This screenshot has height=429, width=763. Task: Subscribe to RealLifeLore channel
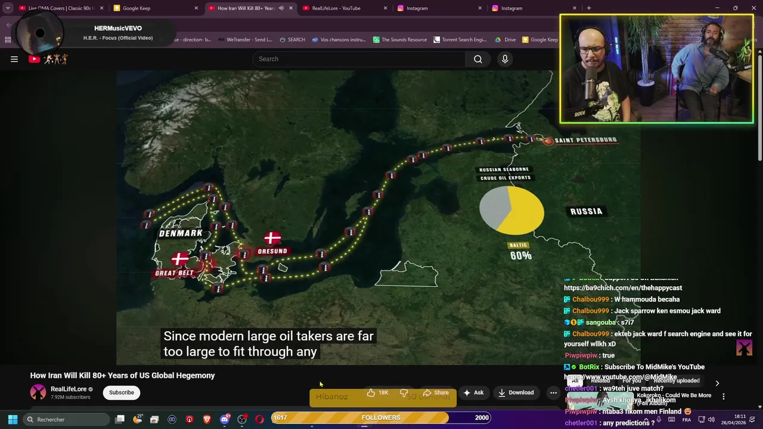pyautogui.click(x=122, y=393)
